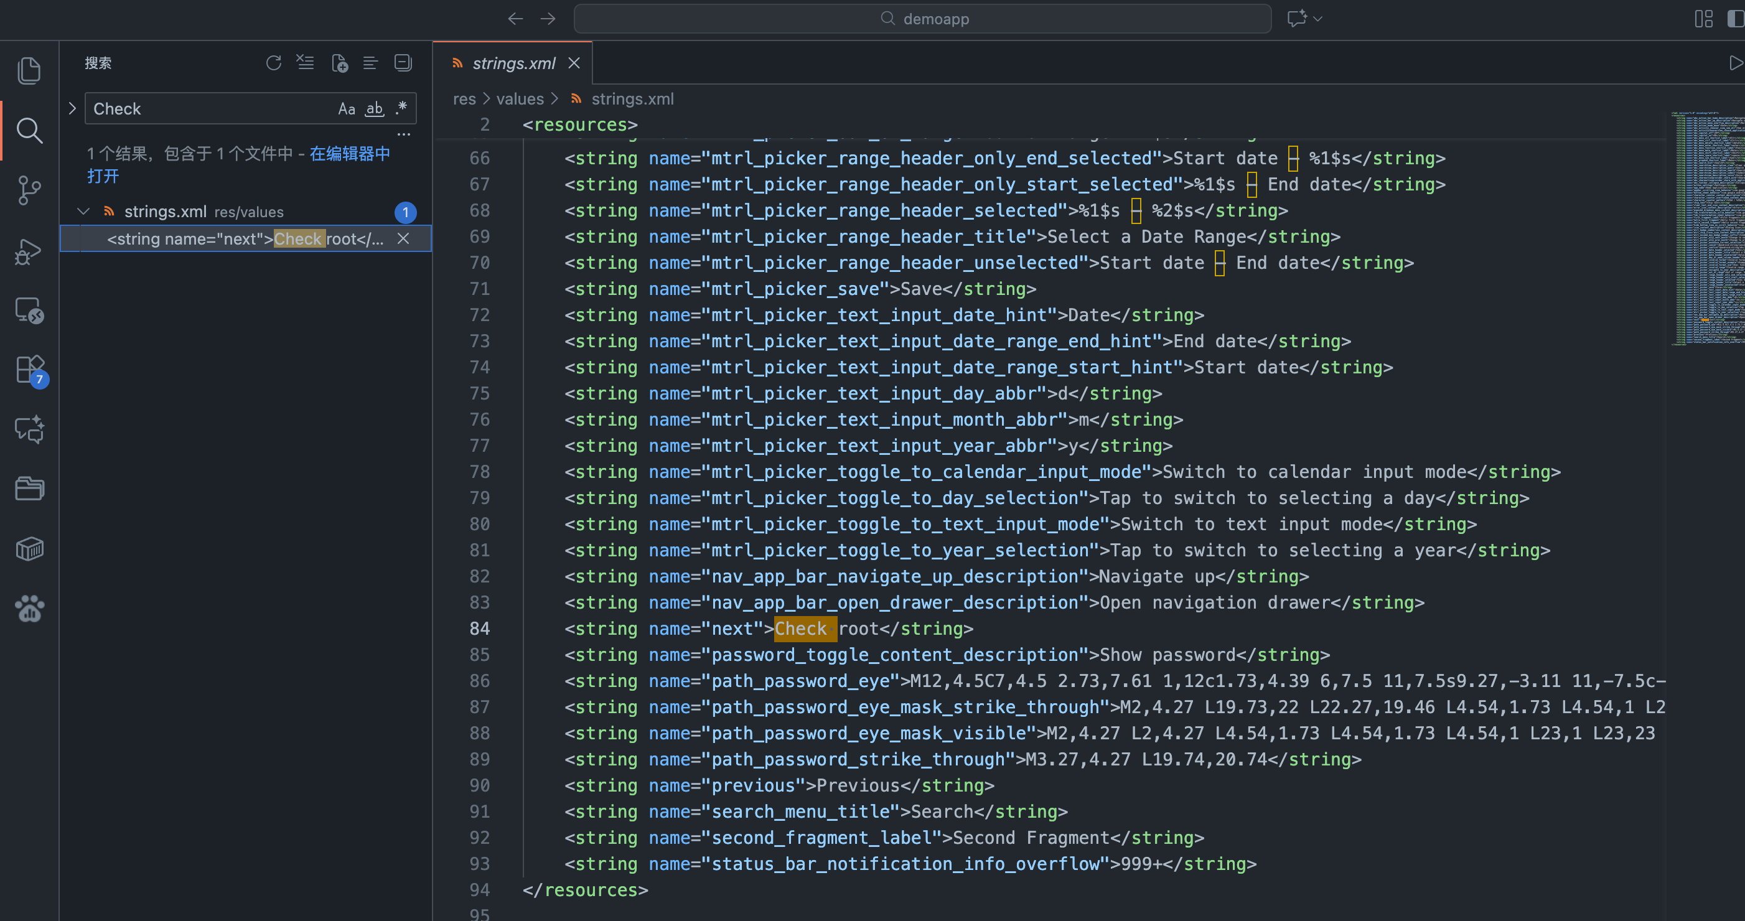Viewport: 1745px width, 921px height.
Task: Clear search results icon
Action: (306, 63)
